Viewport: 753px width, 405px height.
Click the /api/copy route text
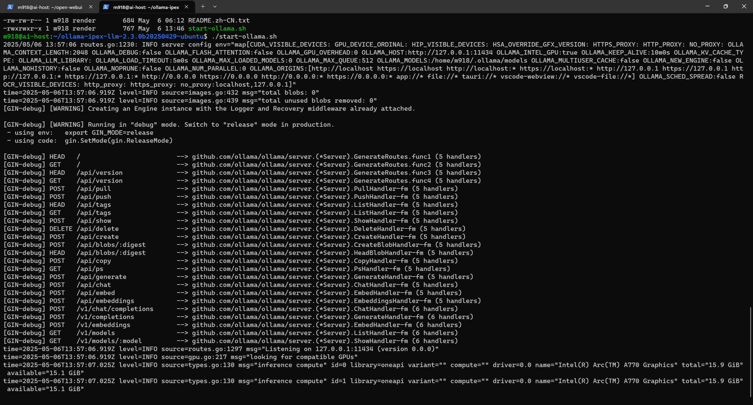point(94,261)
